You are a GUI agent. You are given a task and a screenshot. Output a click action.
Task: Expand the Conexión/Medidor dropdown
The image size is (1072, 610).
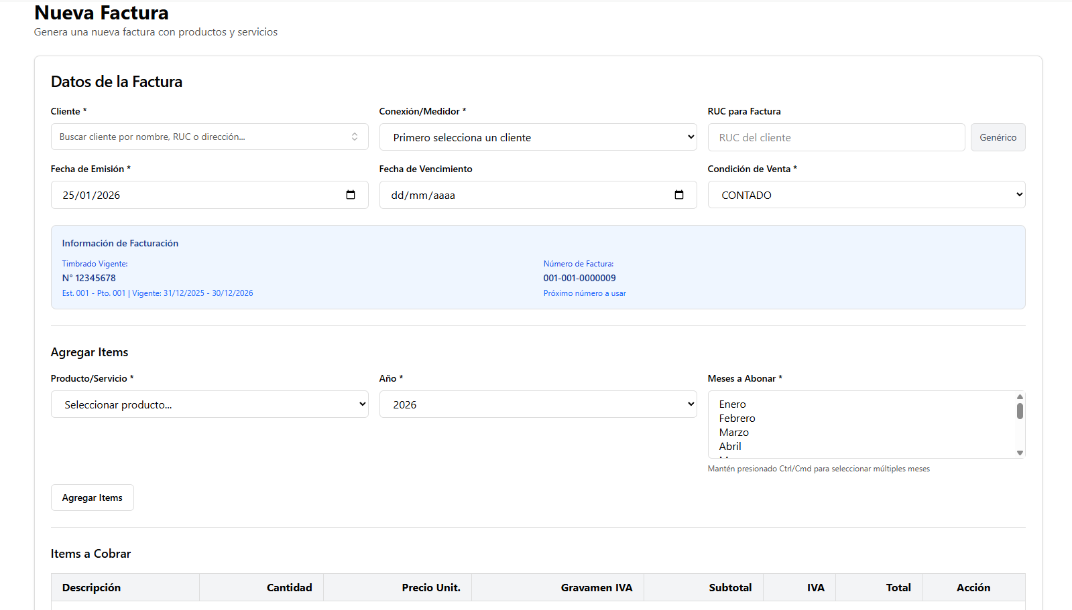coord(538,137)
